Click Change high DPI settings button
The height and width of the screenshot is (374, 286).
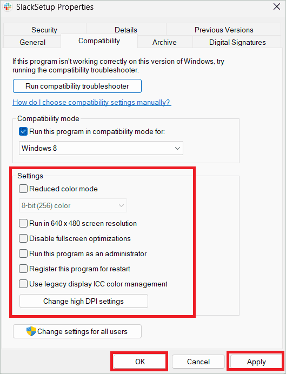tap(84, 301)
